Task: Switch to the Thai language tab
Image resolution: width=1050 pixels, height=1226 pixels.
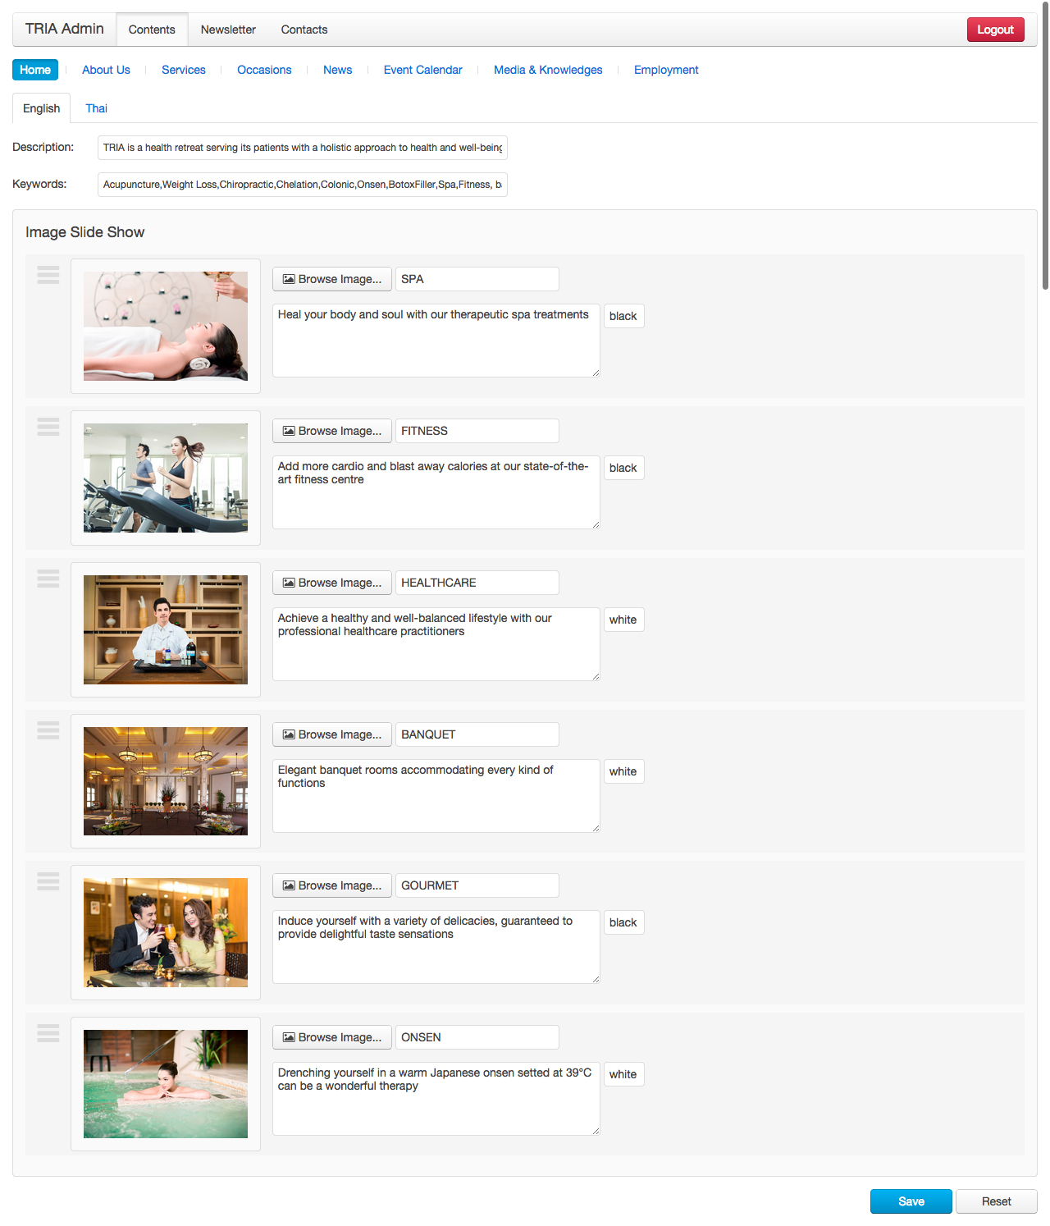Action: [96, 108]
